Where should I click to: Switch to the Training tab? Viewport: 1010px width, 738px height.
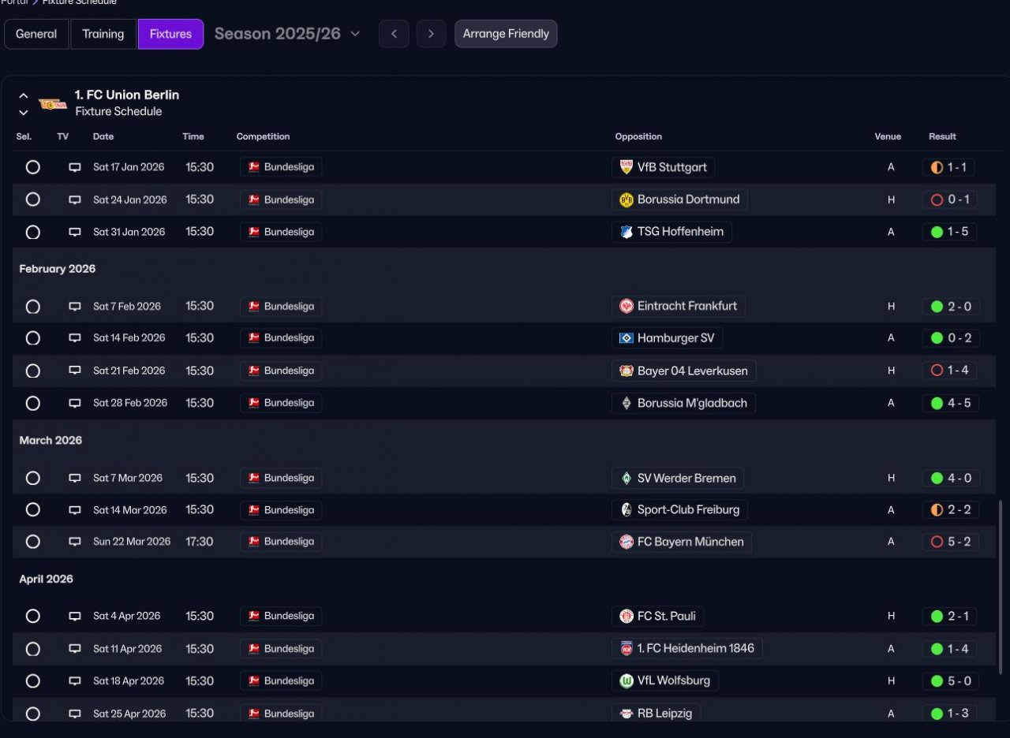click(103, 34)
